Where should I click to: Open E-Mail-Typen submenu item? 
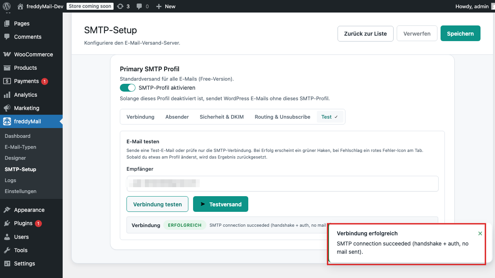point(20,147)
